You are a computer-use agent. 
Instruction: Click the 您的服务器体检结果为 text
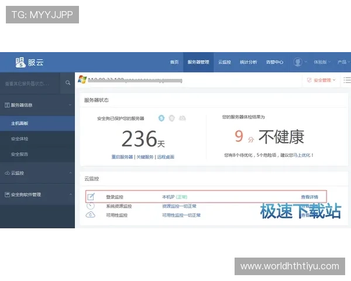[x=243, y=117]
